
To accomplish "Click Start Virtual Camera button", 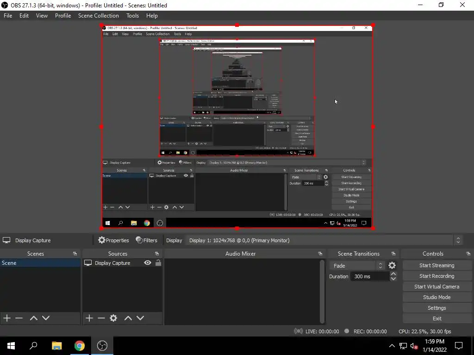I will [x=437, y=287].
